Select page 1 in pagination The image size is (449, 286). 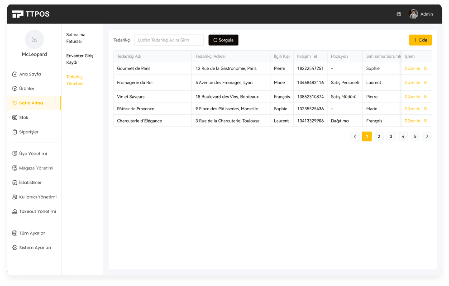click(367, 136)
